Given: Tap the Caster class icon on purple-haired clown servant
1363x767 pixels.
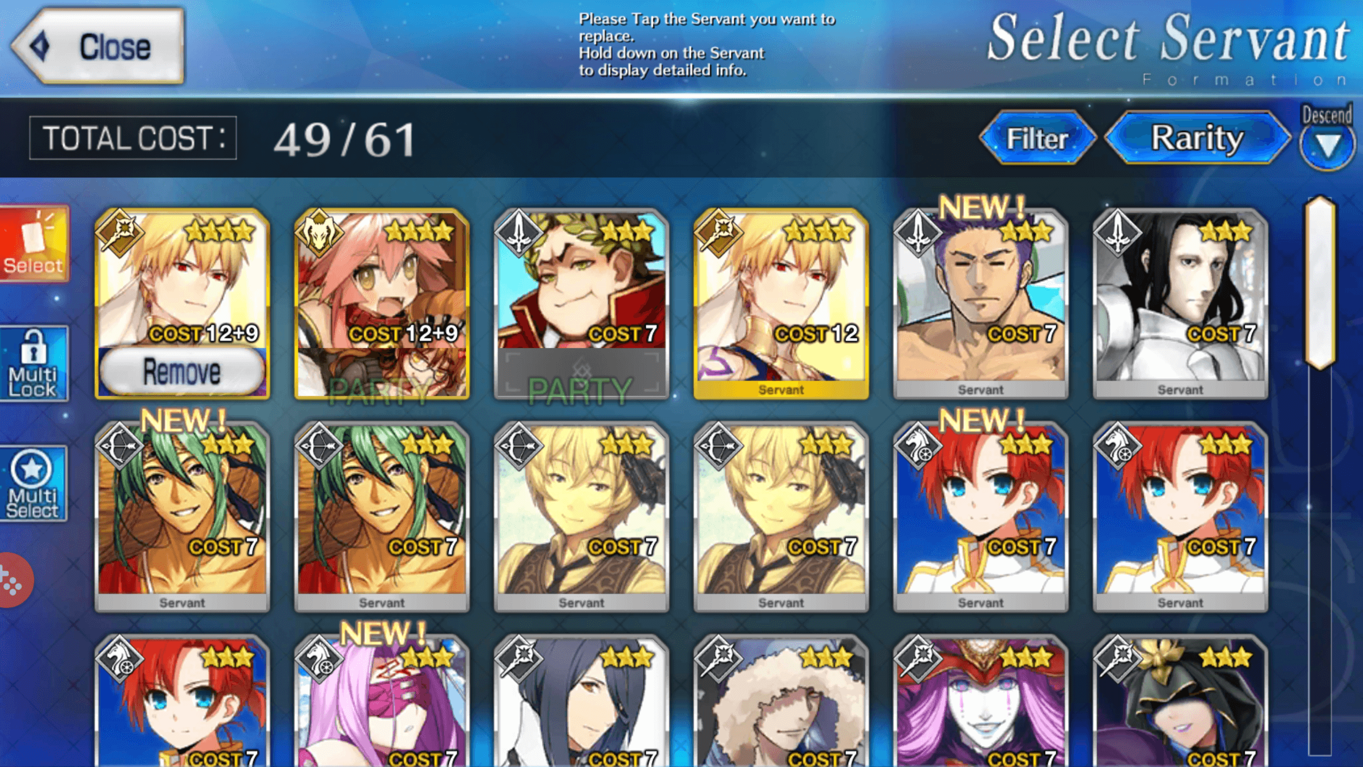Looking at the screenshot, I should pos(918,659).
